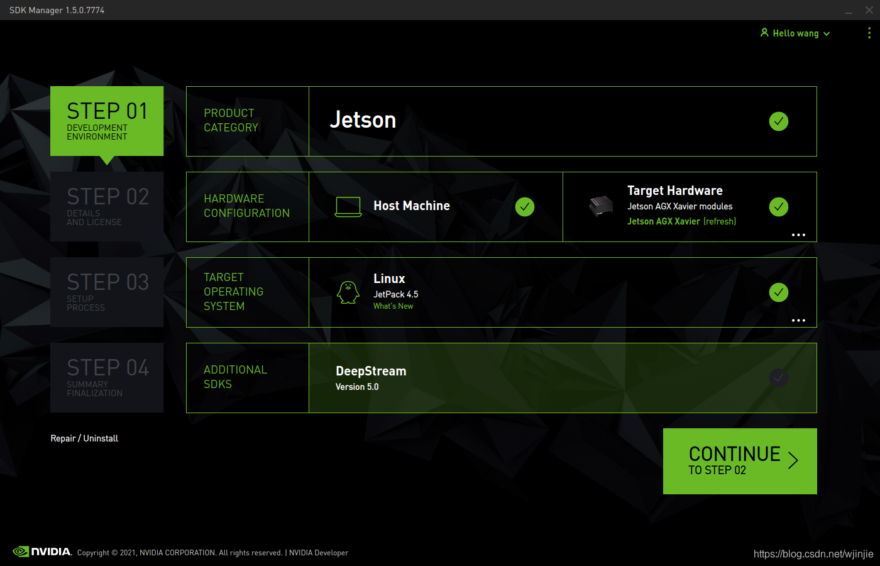880x566 pixels.
Task: Select Step 02 Details and License tab
Action: click(x=107, y=206)
